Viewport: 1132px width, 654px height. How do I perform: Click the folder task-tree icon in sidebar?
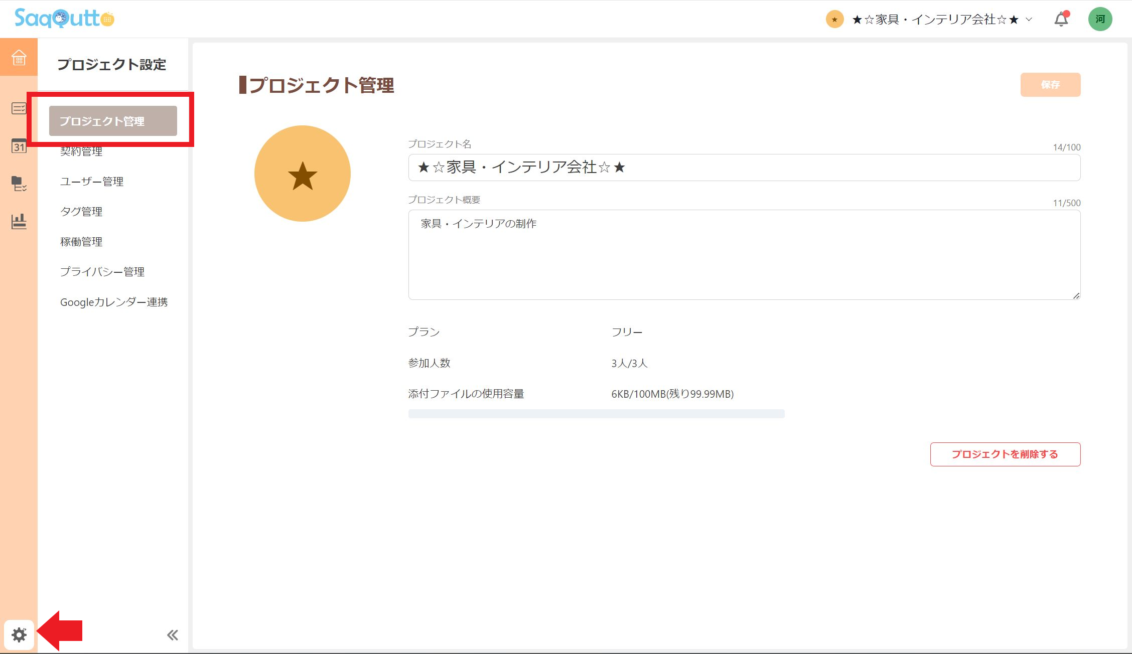pos(19,185)
